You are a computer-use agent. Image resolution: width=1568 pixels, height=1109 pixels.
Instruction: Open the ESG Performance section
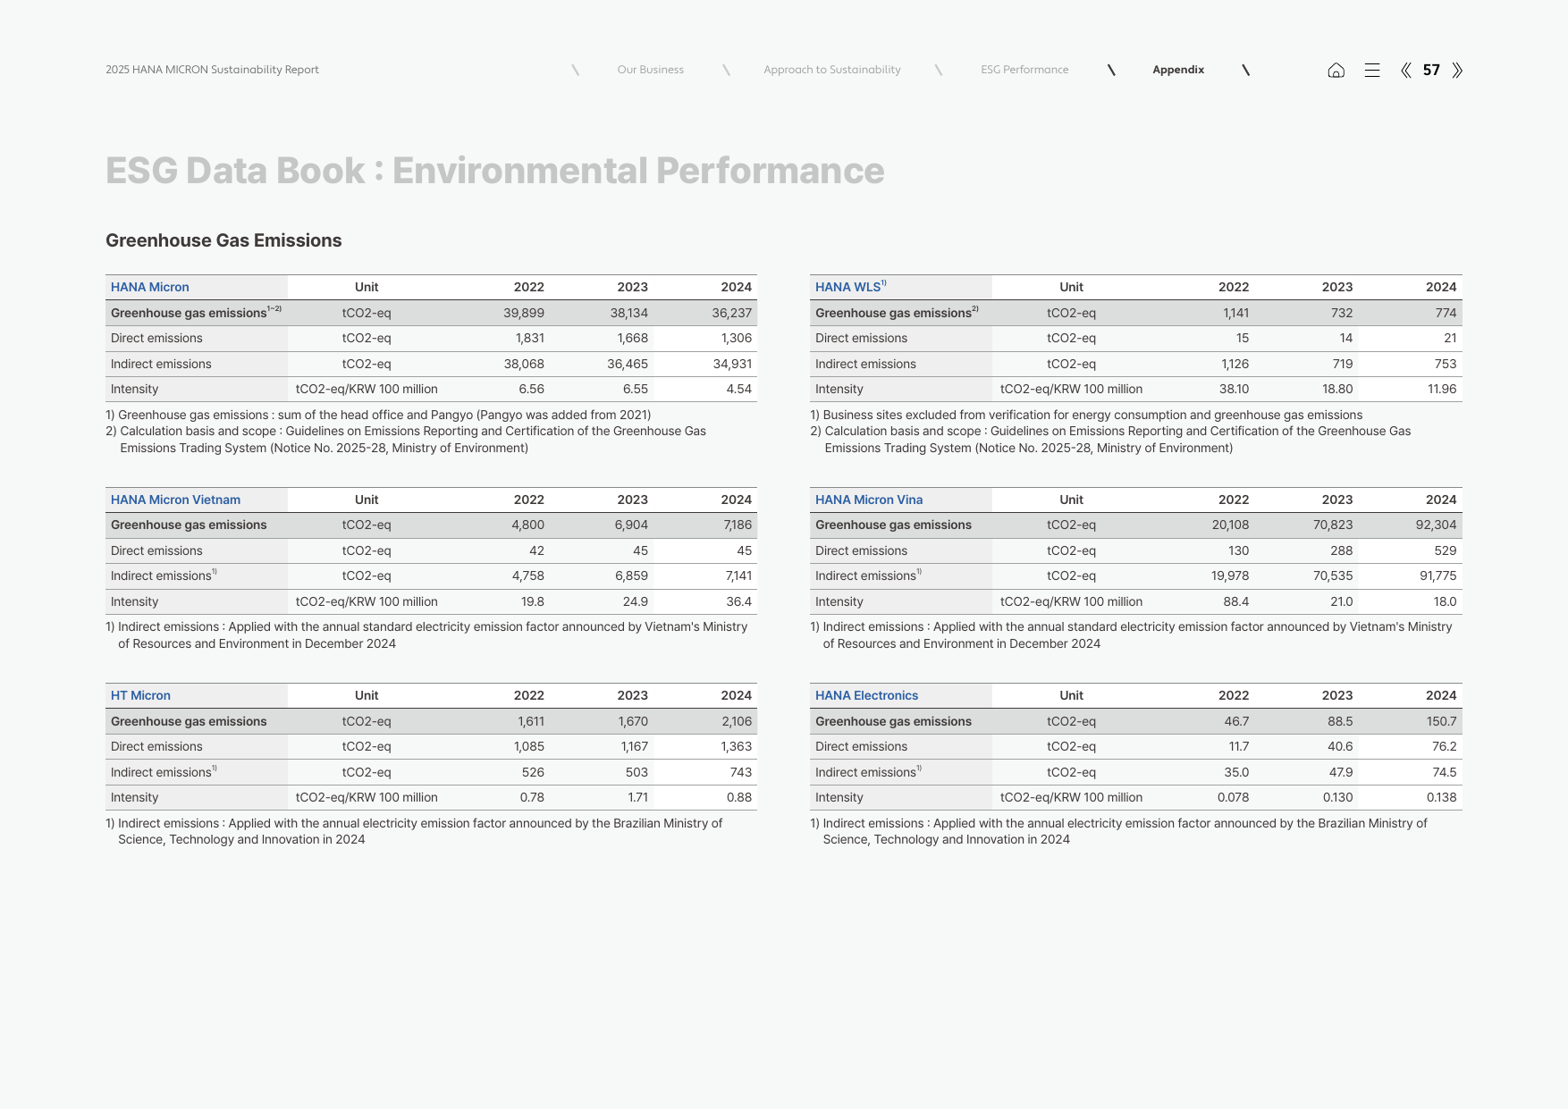[x=1024, y=70]
